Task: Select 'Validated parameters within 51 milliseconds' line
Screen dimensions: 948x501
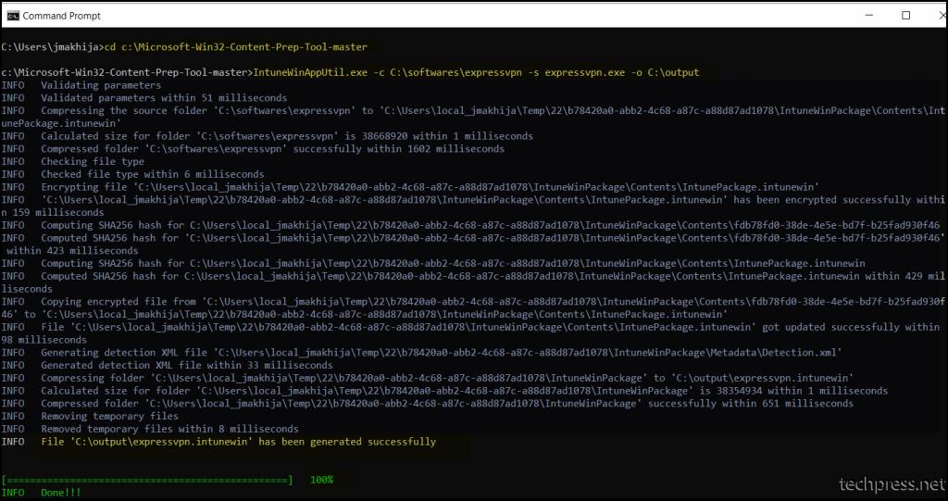Action: coord(143,98)
